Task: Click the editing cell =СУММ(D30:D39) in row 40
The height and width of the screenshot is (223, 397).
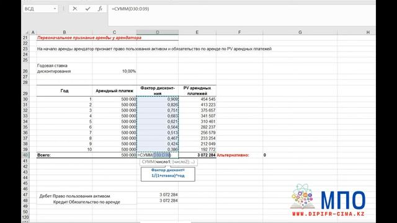Action: pos(158,155)
